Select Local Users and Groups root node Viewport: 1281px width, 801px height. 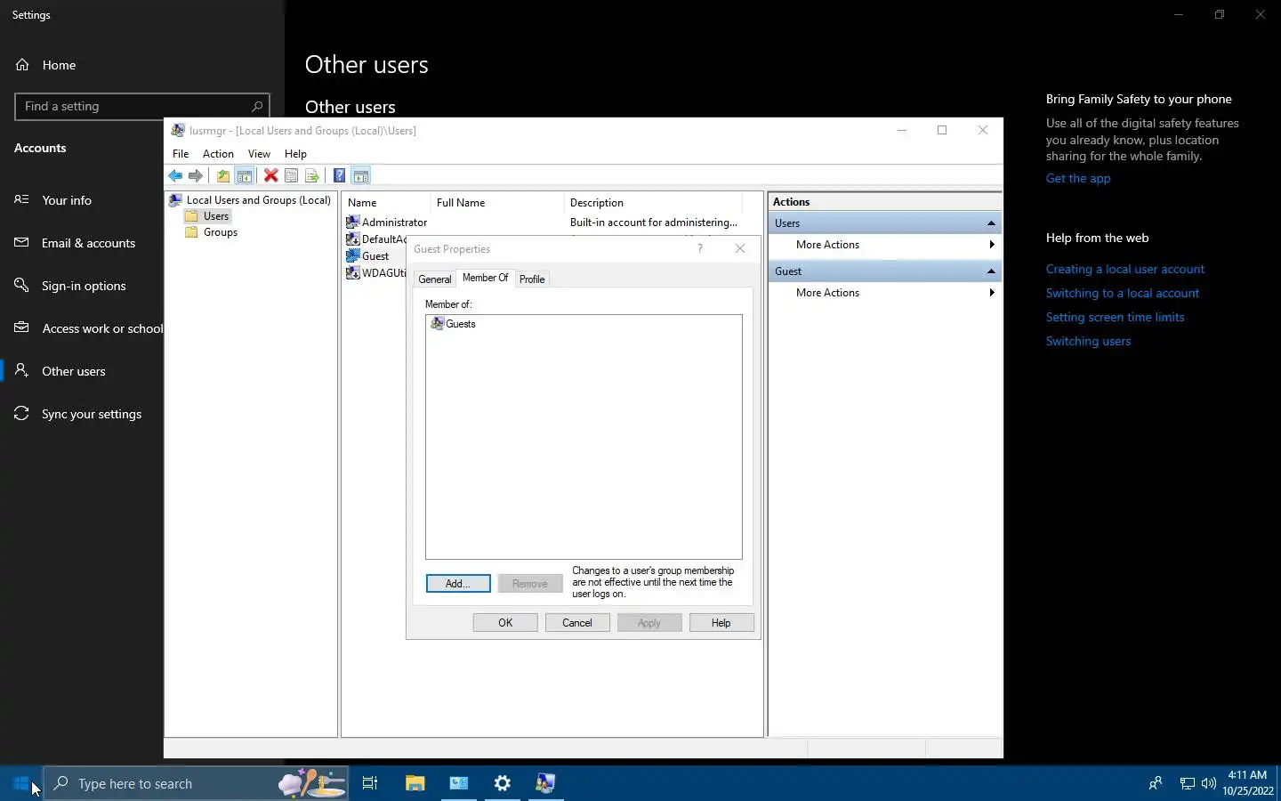click(x=250, y=200)
